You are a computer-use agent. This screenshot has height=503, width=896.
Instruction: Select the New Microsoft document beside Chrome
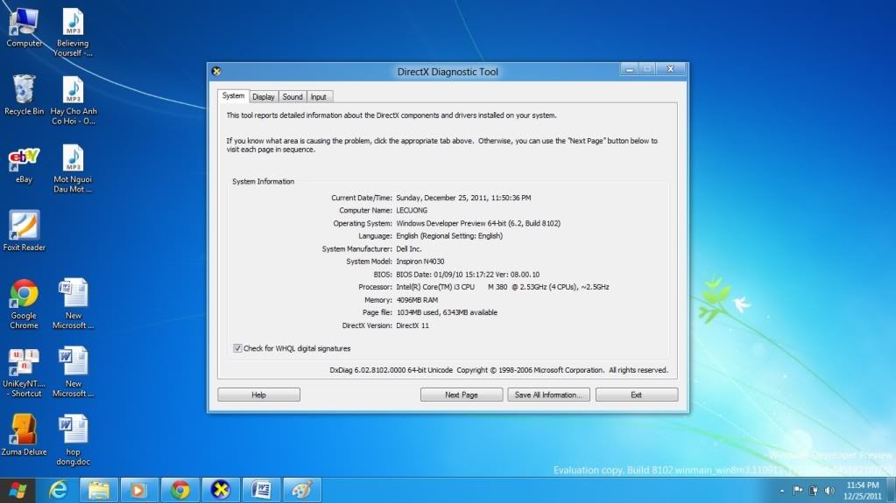click(x=73, y=304)
